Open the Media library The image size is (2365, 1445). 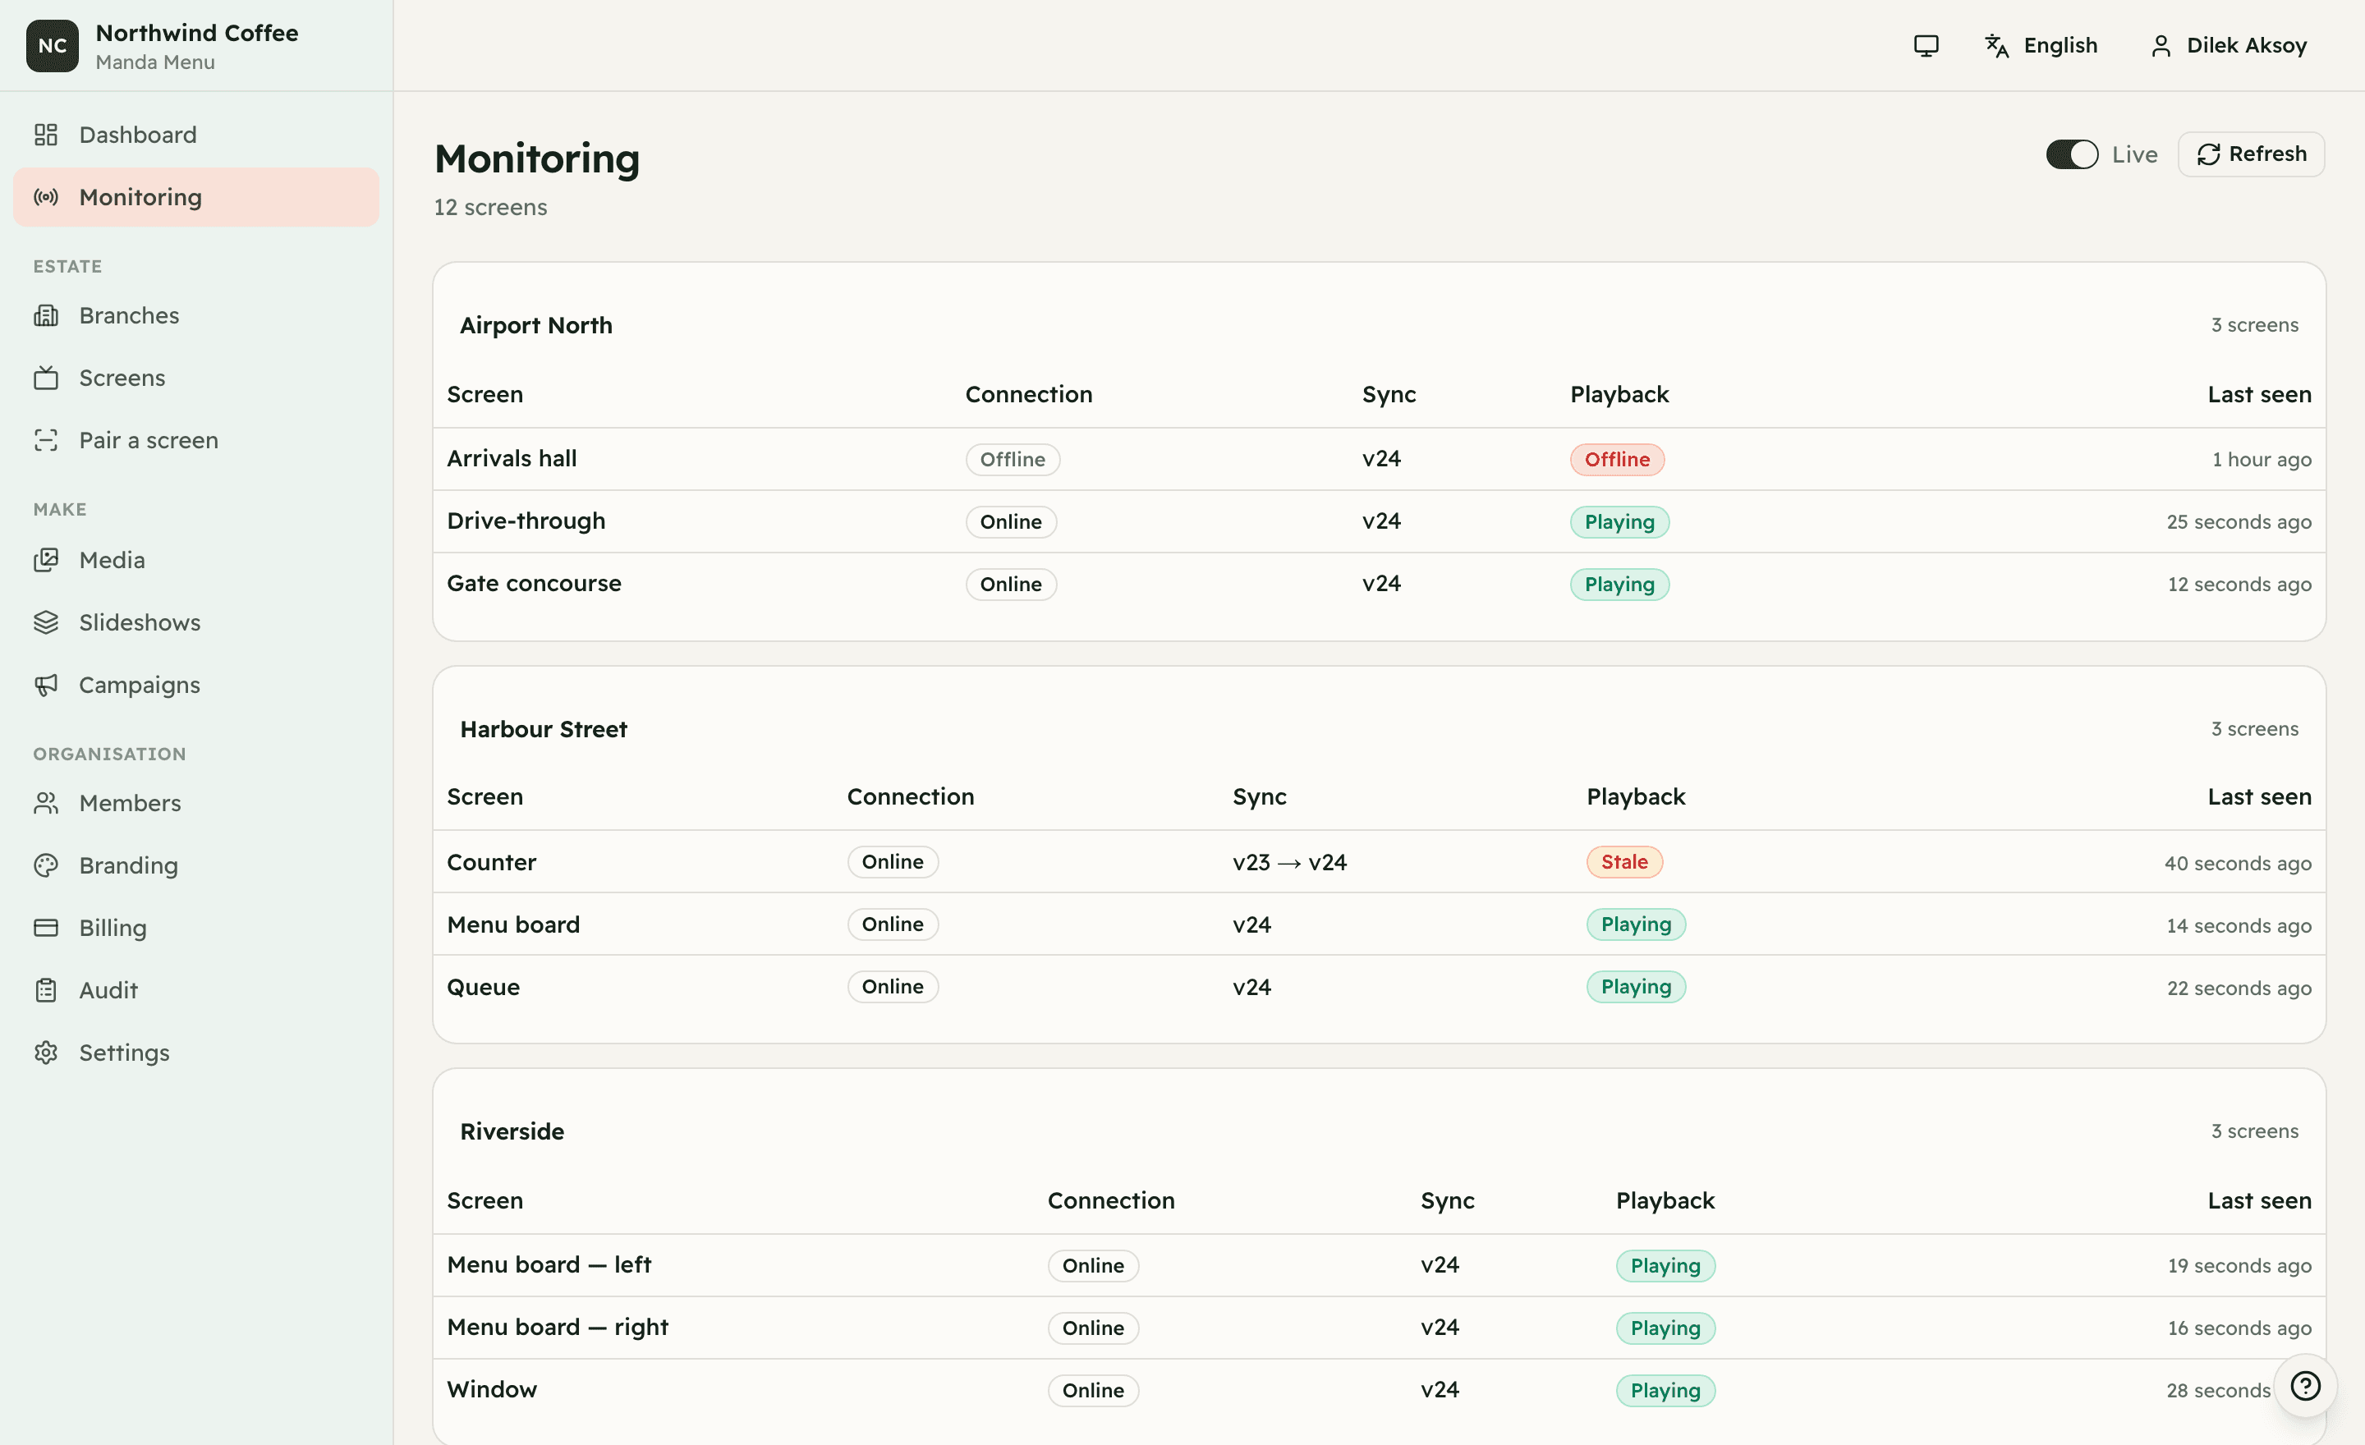195,560
